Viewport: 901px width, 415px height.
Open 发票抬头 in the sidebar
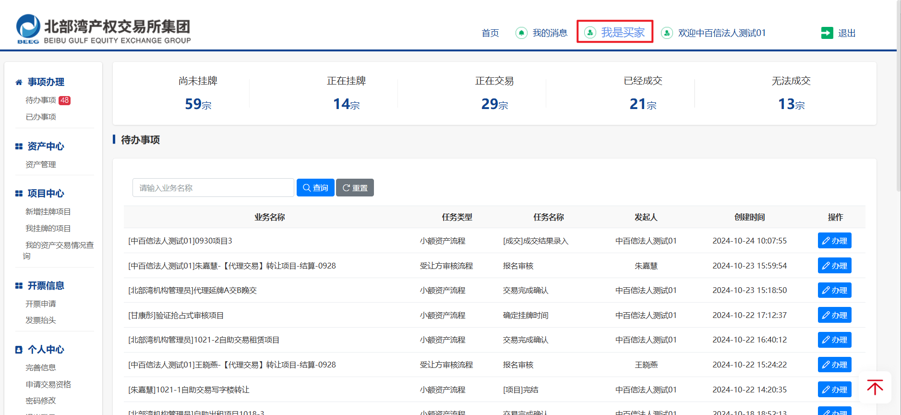point(41,320)
